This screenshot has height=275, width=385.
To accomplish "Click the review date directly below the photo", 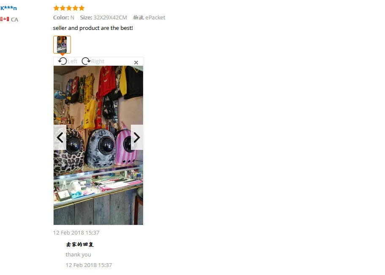I will [76, 232].
